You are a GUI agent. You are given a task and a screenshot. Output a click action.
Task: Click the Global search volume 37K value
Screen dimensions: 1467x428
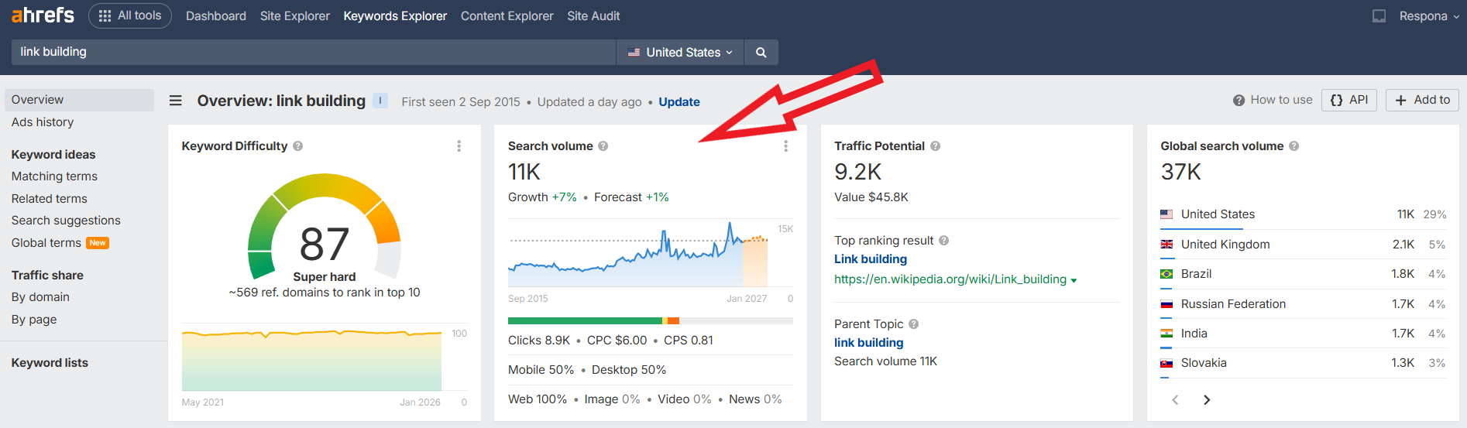[x=1181, y=172]
